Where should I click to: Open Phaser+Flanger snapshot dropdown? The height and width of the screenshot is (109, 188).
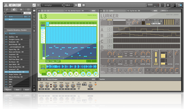pyautogui.click(x=77, y=79)
